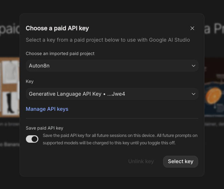Click the blurred 'paid' heading at top-left
Image resolution: width=224 pixels, height=189 pixels.
coord(9,29)
